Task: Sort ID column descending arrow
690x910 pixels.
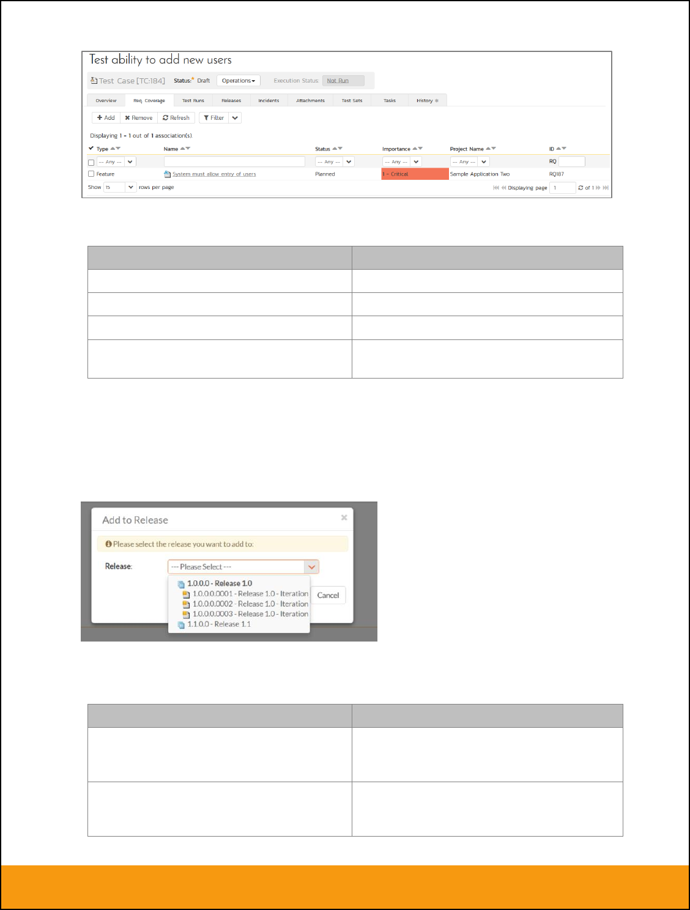Action: click(564, 149)
